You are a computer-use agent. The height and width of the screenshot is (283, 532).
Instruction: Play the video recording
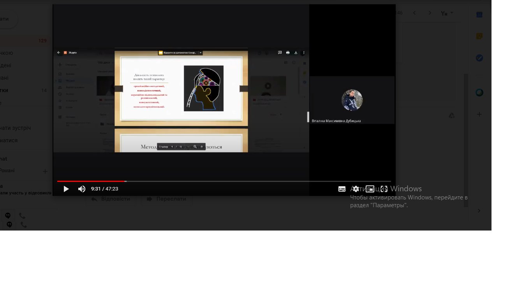66,189
